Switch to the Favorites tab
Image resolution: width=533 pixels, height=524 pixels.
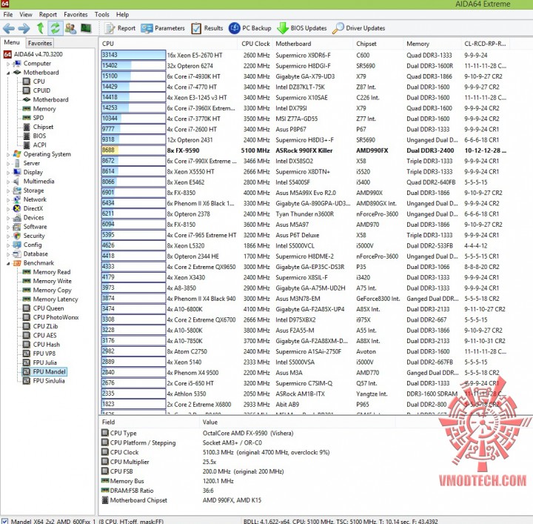click(40, 43)
